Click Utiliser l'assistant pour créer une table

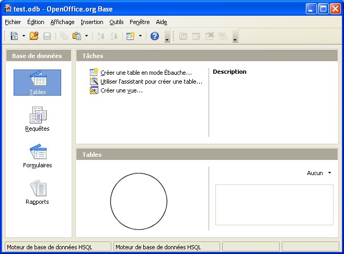coord(146,82)
